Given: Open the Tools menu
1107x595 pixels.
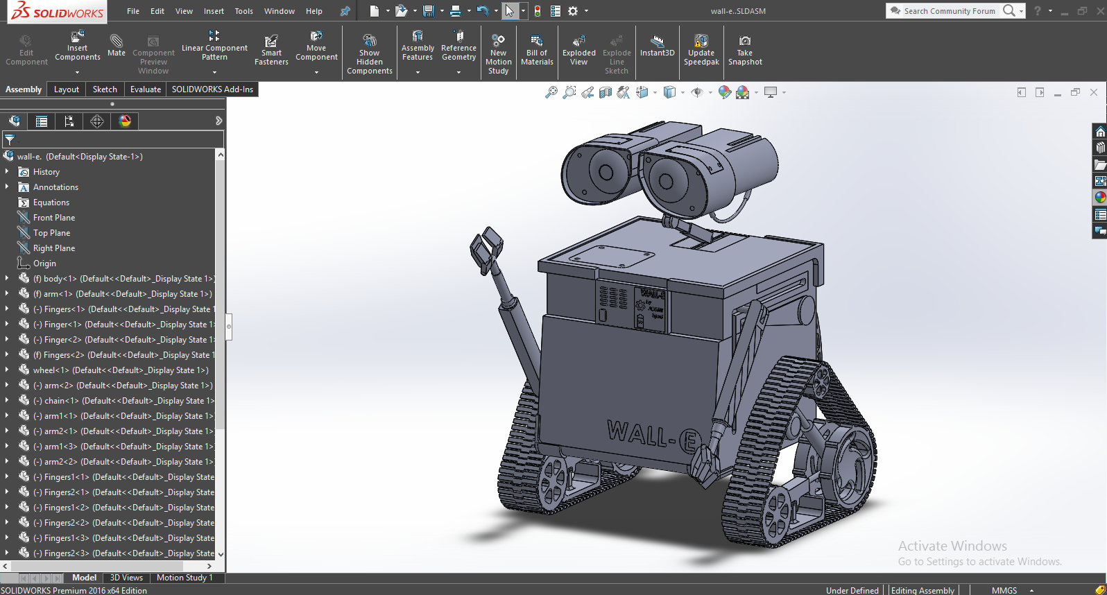Looking at the screenshot, I should [243, 11].
